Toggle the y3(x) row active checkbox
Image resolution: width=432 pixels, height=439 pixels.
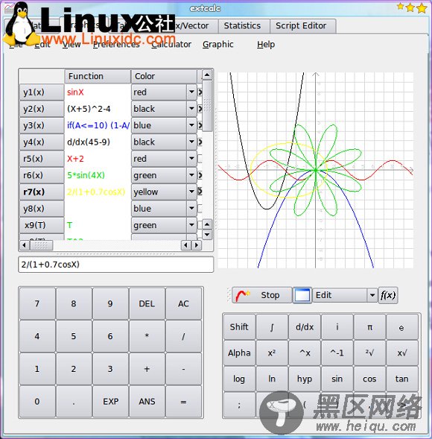(200, 125)
